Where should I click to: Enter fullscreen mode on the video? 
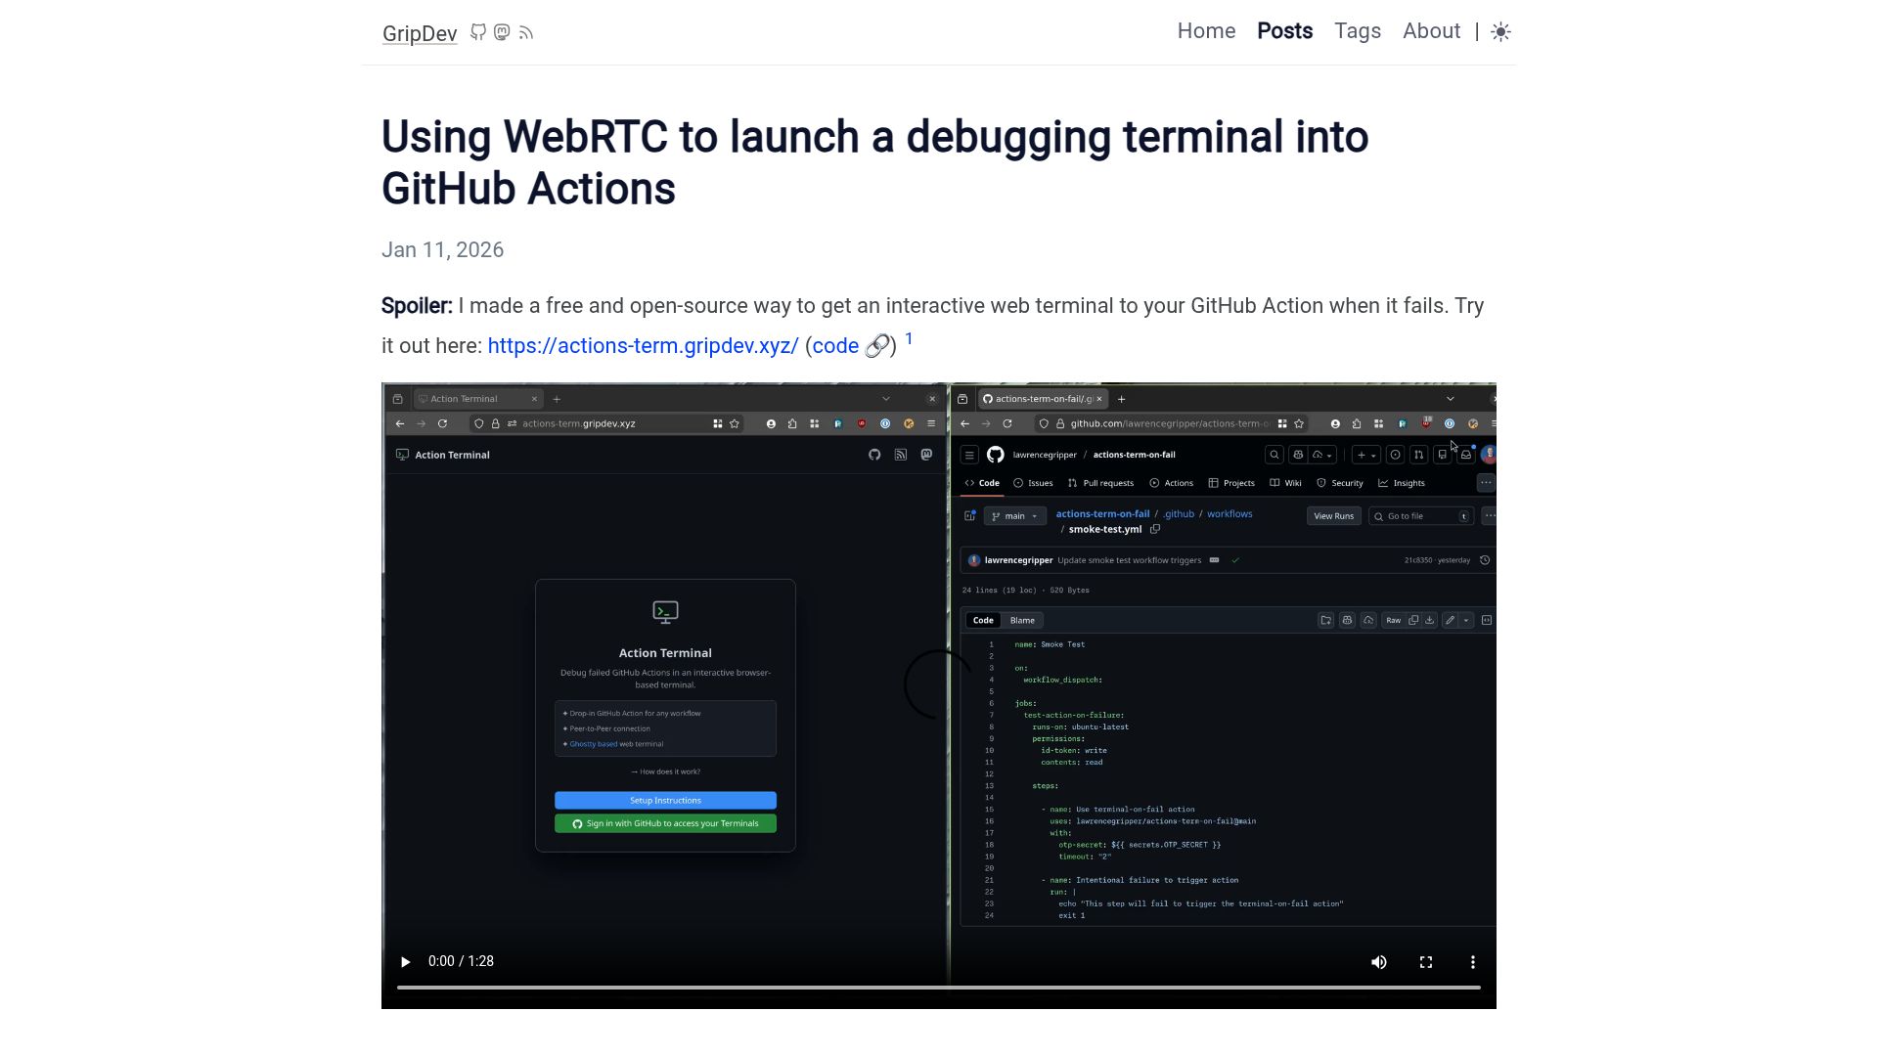pyautogui.click(x=1426, y=962)
